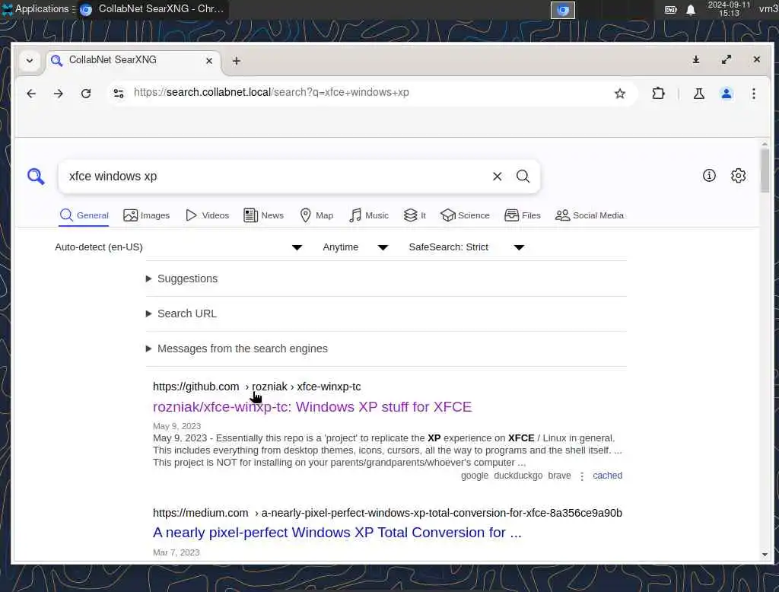The width and height of the screenshot is (779, 592).
Task: Click the 'brave' engine label
Action: [559, 475]
